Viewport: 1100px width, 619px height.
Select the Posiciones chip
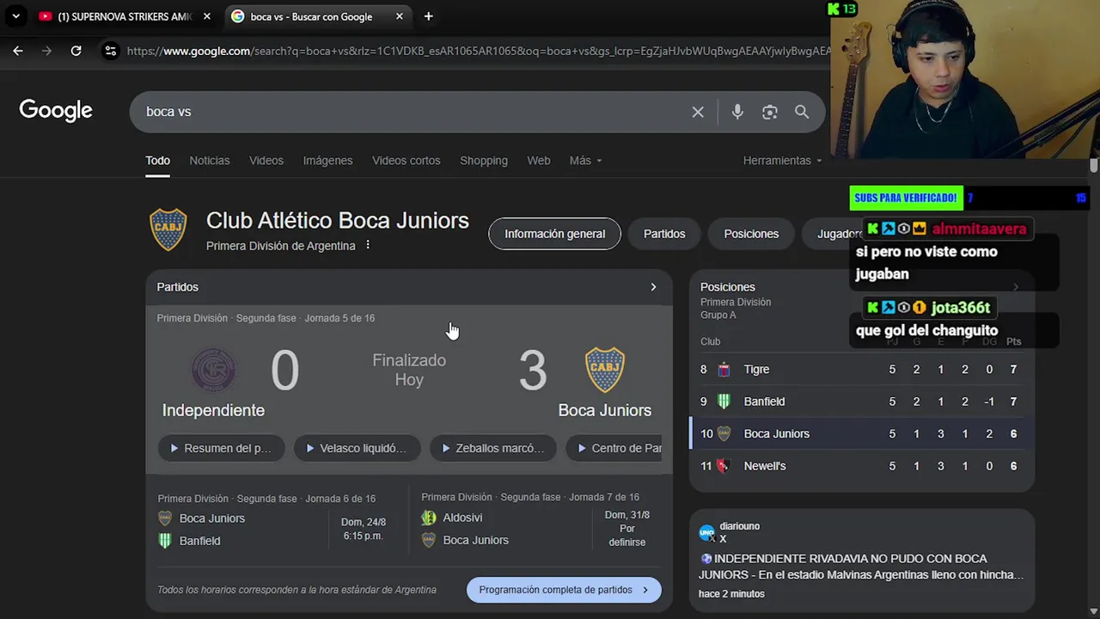[751, 234]
